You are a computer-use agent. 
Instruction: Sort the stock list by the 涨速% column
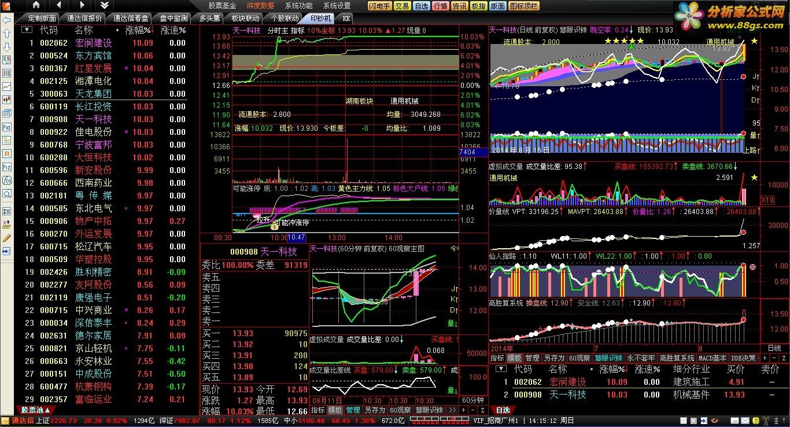click(x=173, y=30)
